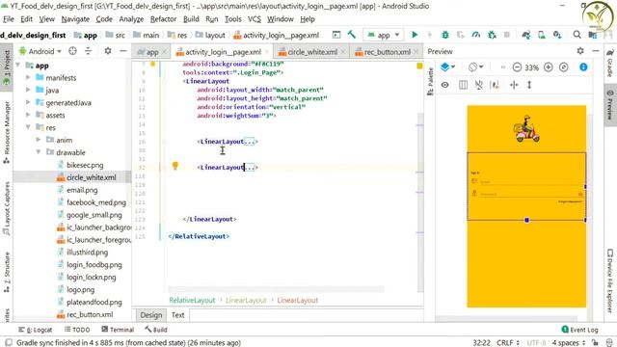Click Zoom to Fit Screen icon in preview
The height and width of the screenshot is (347, 617).
coord(563,67)
